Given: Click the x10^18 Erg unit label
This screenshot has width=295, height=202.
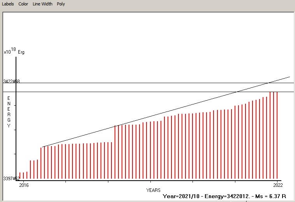Looking at the screenshot, I should pyautogui.click(x=14, y=51).
